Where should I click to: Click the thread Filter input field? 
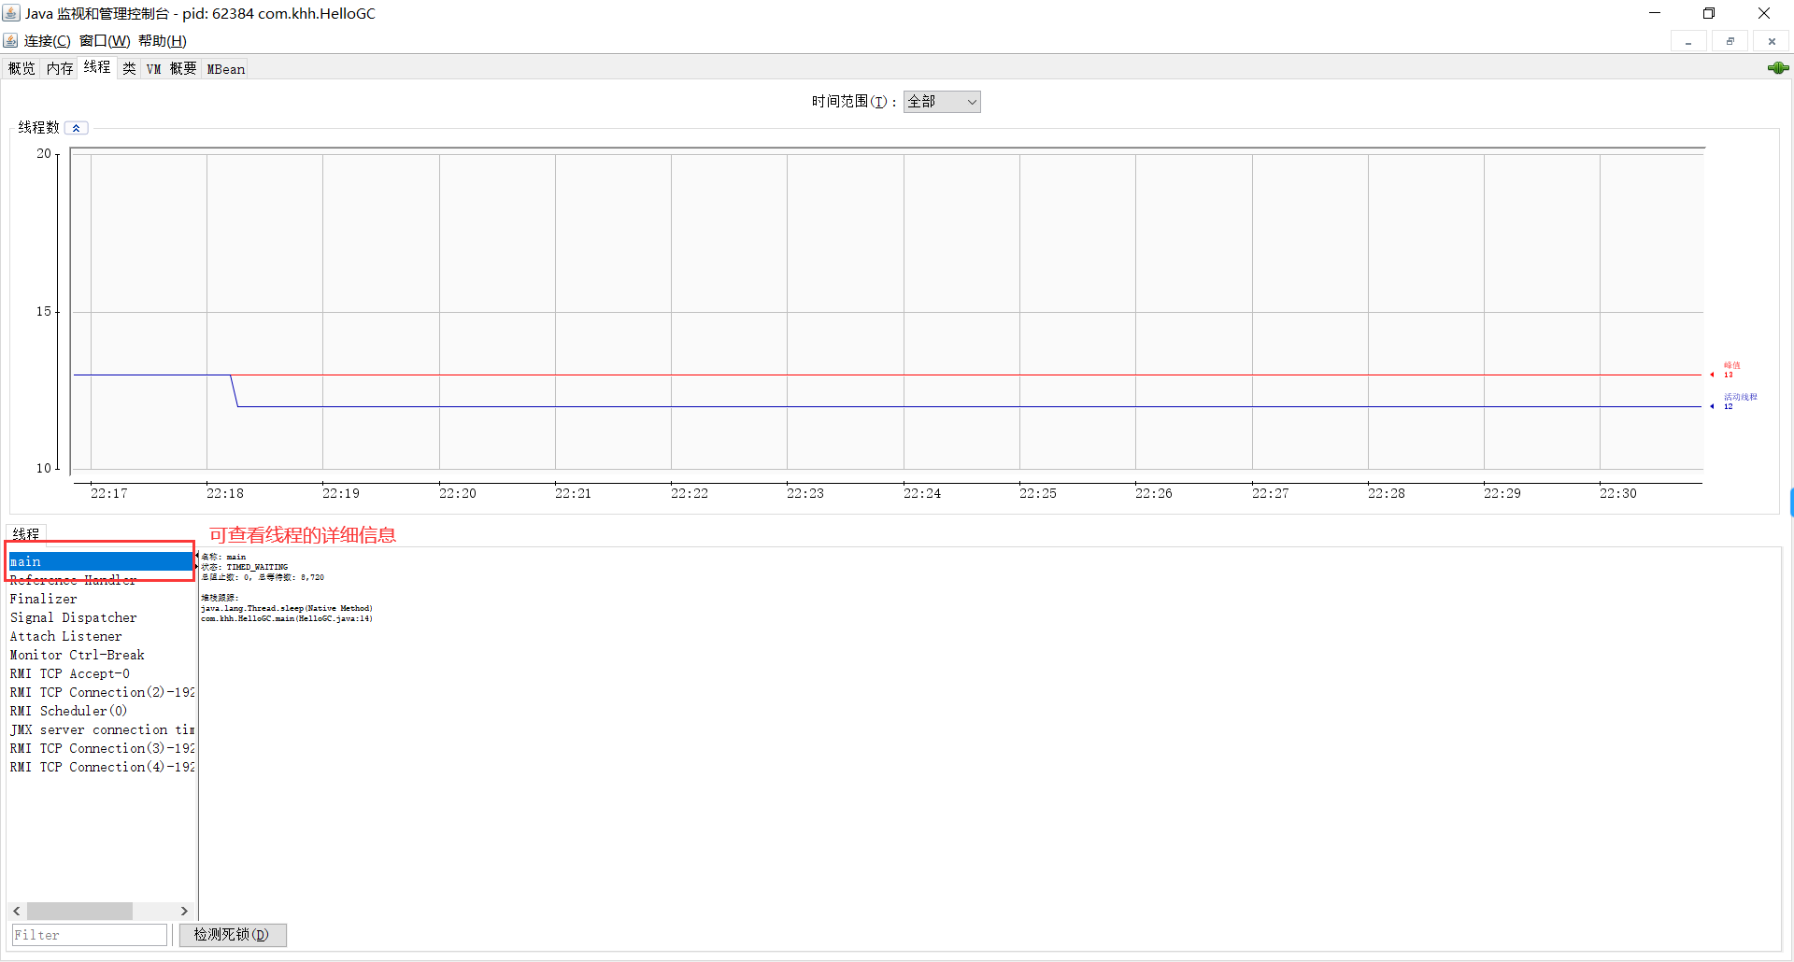coord(89,935)
